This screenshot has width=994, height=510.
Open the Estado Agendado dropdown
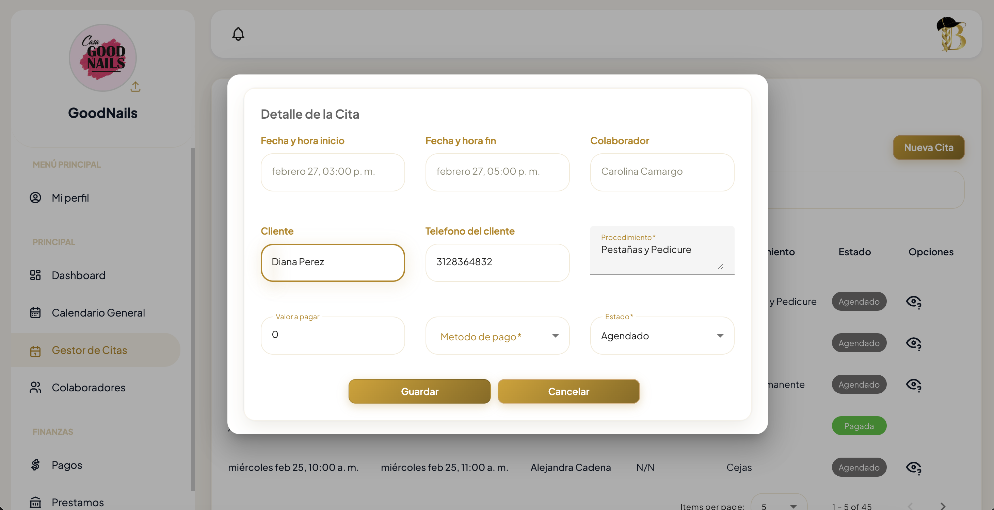click(x=662, y=336)
